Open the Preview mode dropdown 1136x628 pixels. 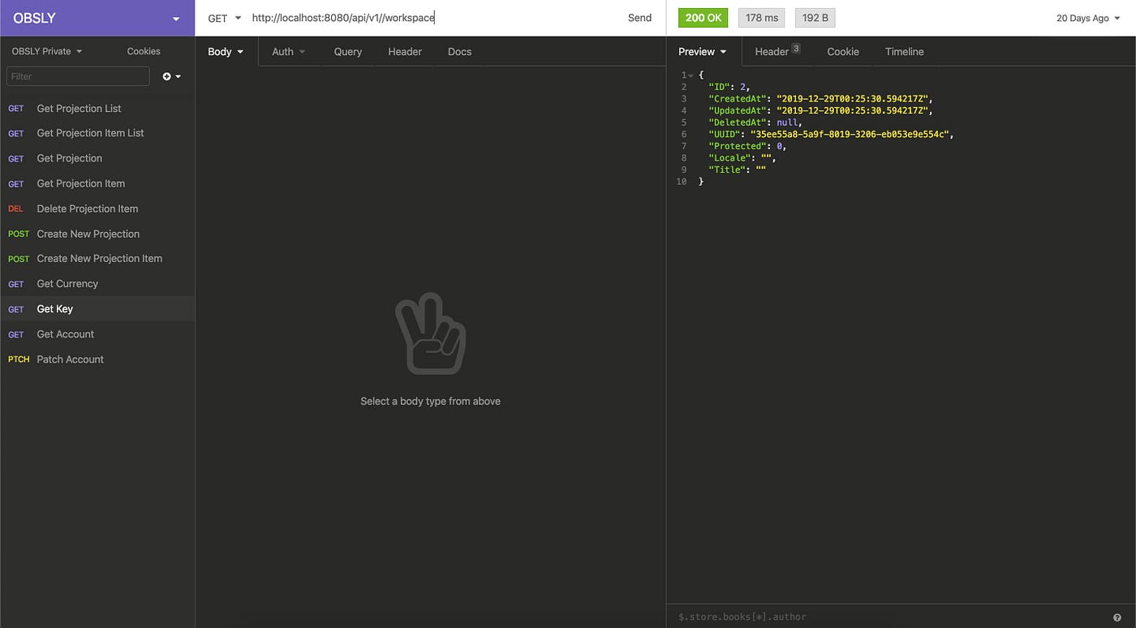[x=703, y=51]
